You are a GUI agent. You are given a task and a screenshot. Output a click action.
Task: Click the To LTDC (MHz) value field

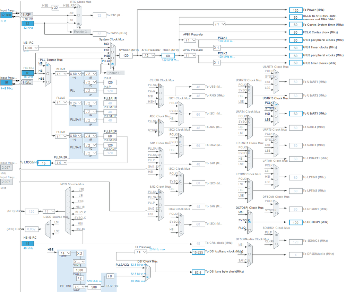(x=44, y=163)
